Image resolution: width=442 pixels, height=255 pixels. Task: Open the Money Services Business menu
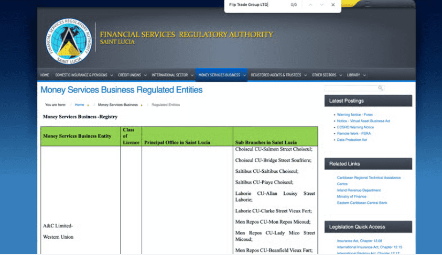[221, 75]
